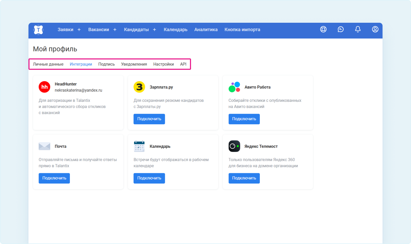Switch to the Подпись tab
The image size is (411, 244).
(106, 64)
